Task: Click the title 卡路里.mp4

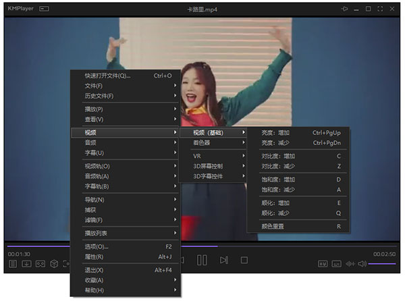Action: (202, 9)
